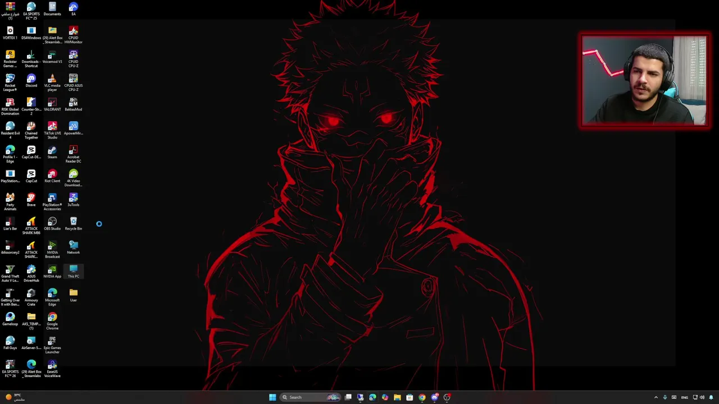The image size is (719, 404).
Task: Launch VORTEX 1 from the desktop
Action: click(x=10, y=33)
